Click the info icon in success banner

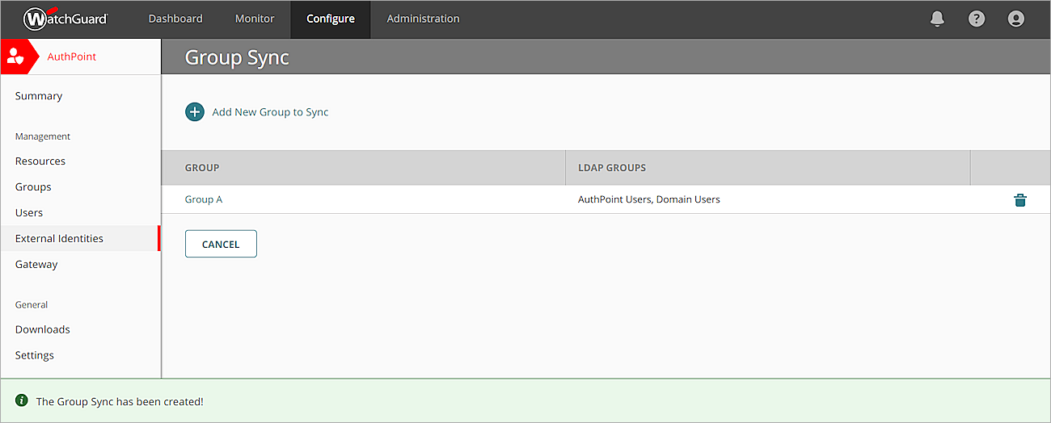22,400
